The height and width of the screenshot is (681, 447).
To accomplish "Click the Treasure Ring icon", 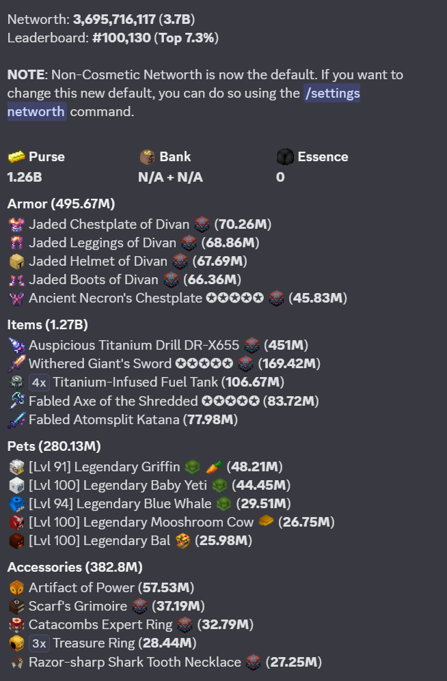I will point(16,643).
